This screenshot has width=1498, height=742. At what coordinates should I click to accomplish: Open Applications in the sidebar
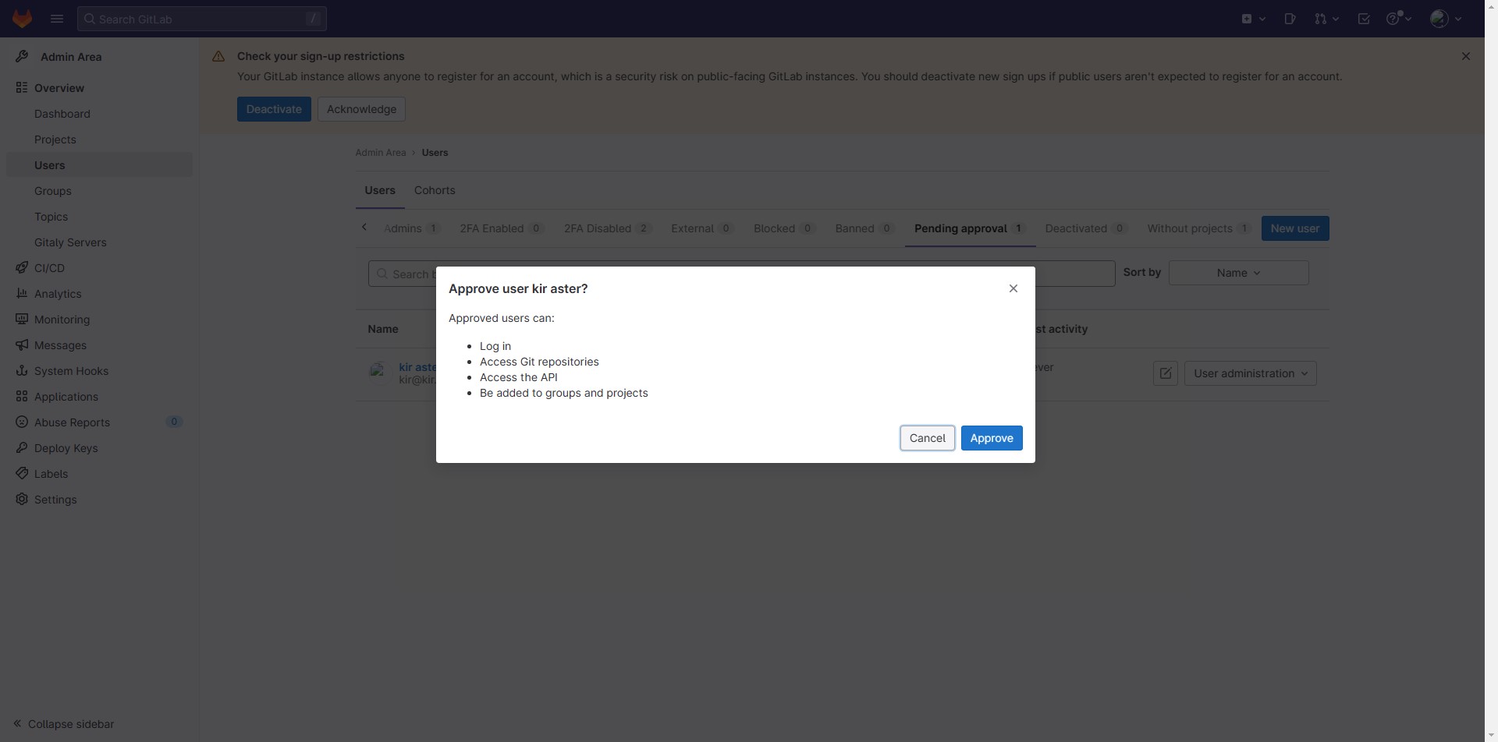(99, 397)
